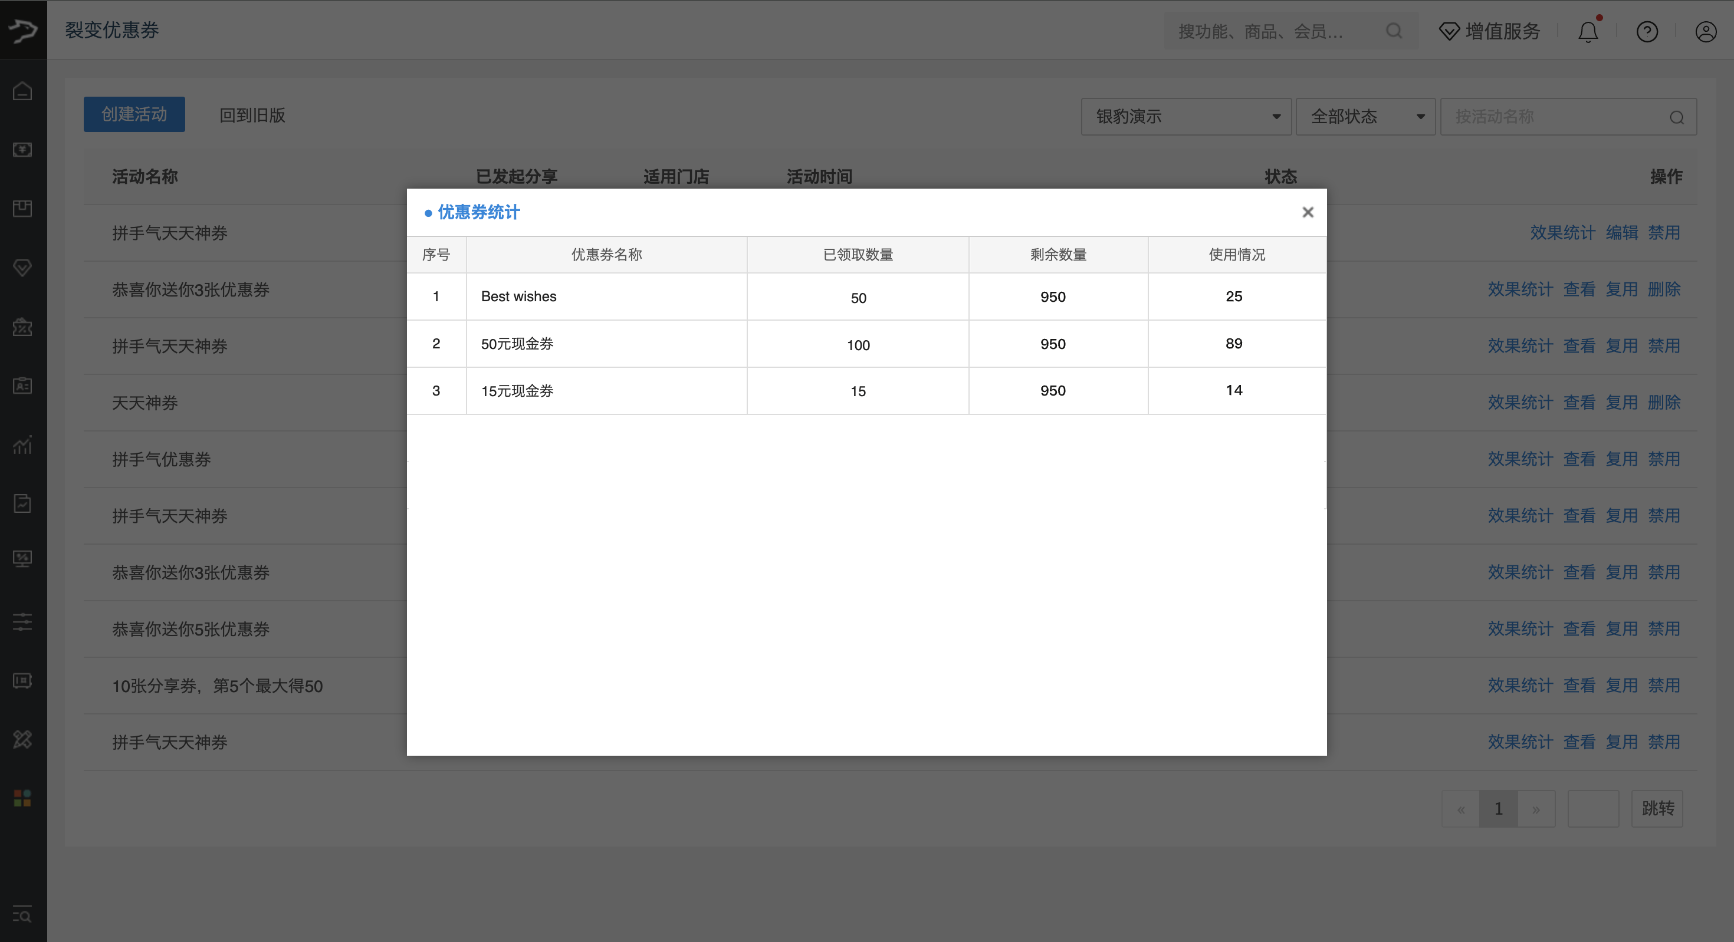Viewport: 1734px width, 942px height.
Task: Open the staff ID card sidebar icon
Action: (x=23, y=386)
